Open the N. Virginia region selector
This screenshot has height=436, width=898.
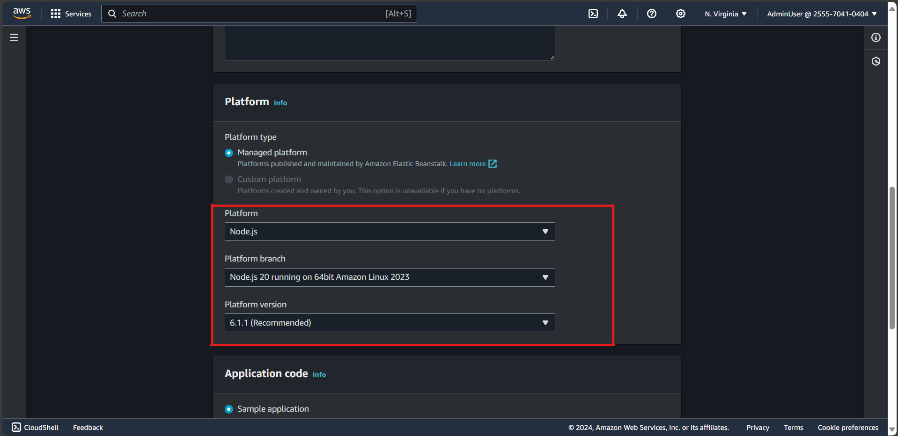pos(726,14)
